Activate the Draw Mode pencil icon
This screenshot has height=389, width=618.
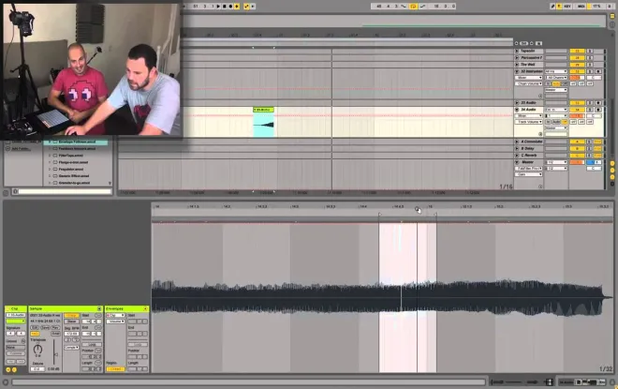552,7
